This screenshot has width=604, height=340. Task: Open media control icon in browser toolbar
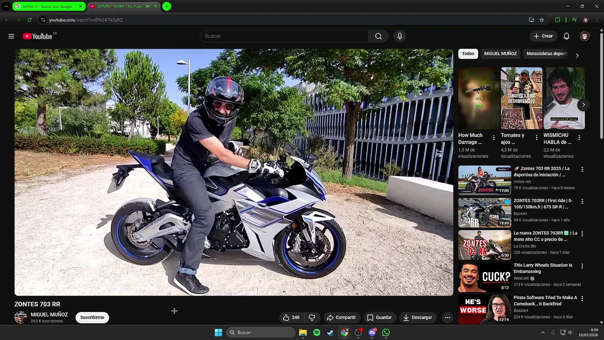point(574,20)
